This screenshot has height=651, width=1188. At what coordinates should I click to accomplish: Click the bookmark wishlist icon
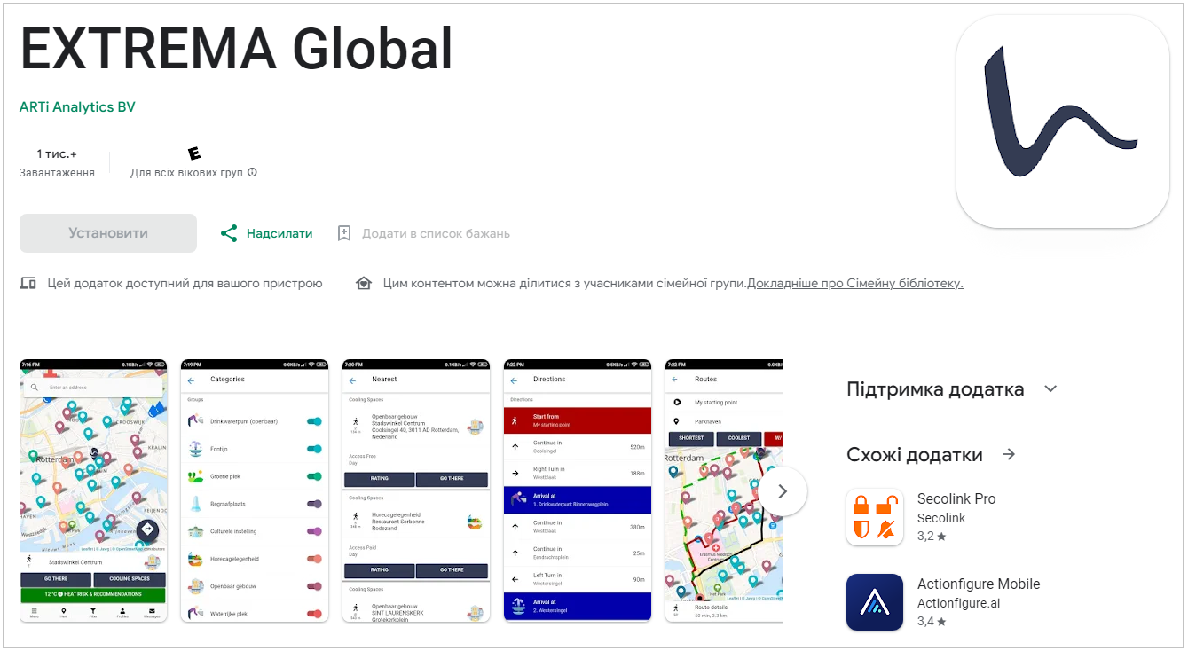tap(344, 233)
